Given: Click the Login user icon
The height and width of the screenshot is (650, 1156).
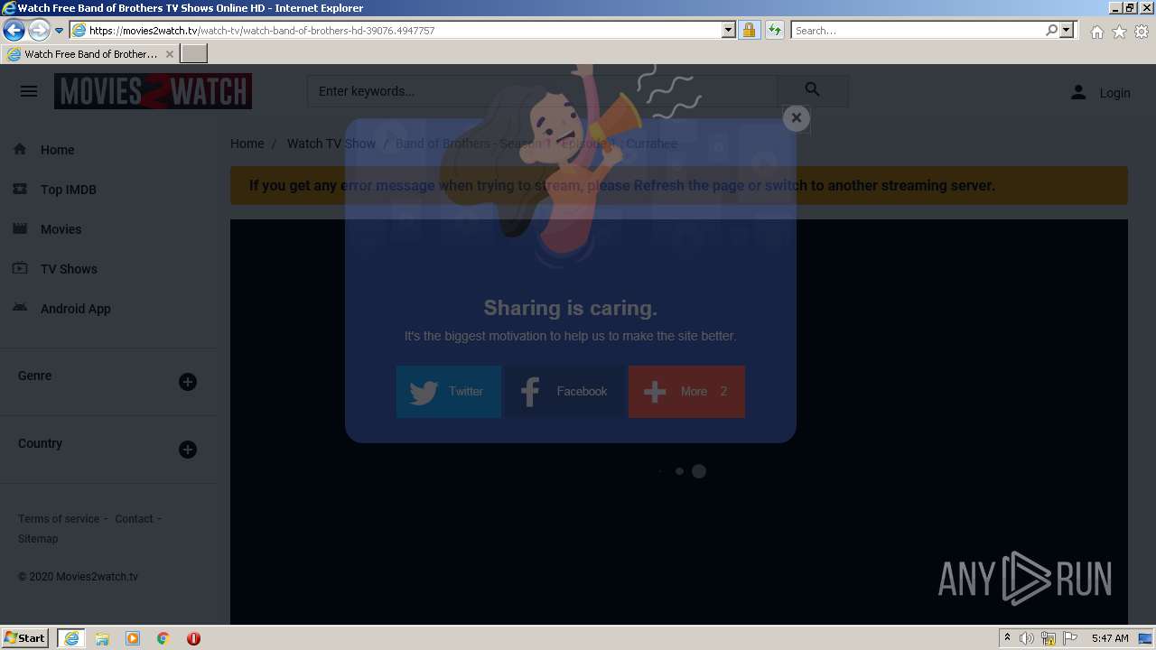Looking at the screenshot, I should pos(1078,92).
